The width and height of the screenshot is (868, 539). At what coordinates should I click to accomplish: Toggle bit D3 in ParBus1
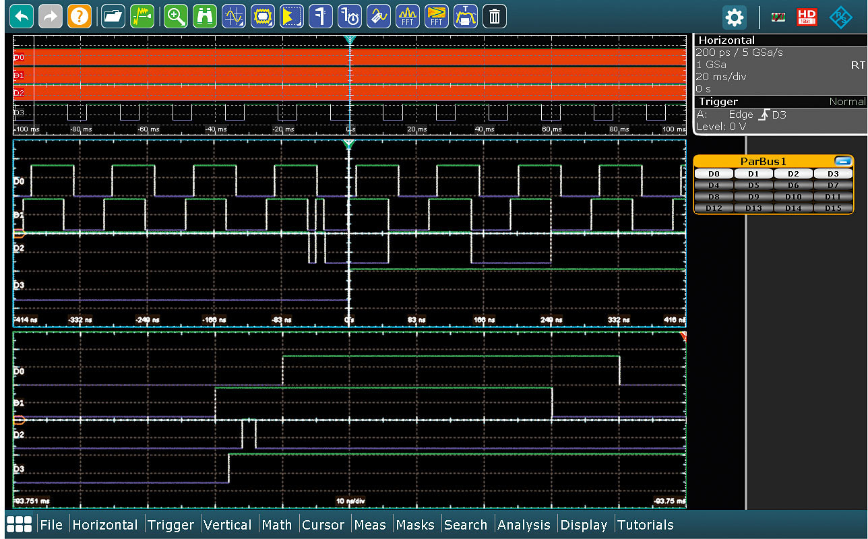pyautogui.click(x=833, y=173)
